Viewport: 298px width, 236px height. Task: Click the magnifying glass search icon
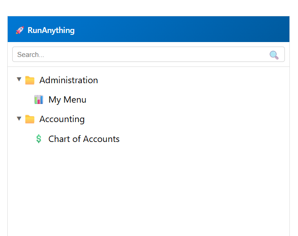coord(274,55)
